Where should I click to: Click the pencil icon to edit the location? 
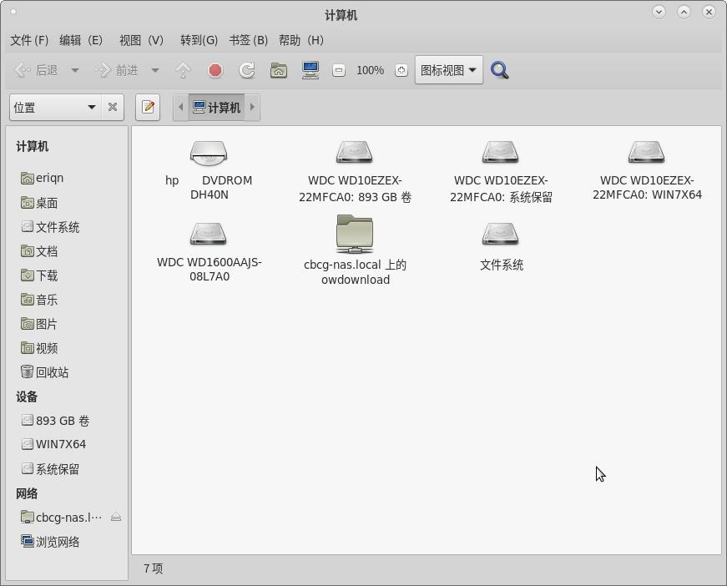coord(148,108)
